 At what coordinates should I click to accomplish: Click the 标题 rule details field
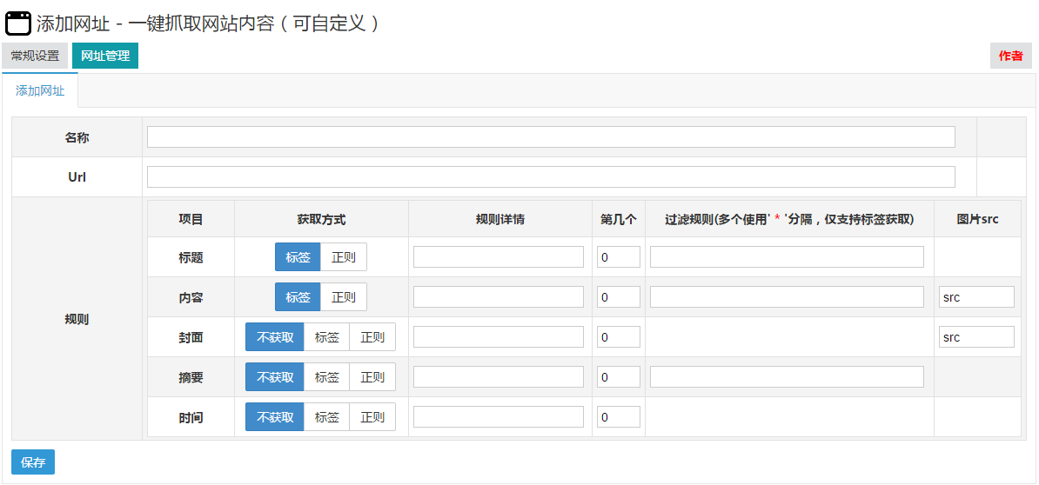(499, 257)
